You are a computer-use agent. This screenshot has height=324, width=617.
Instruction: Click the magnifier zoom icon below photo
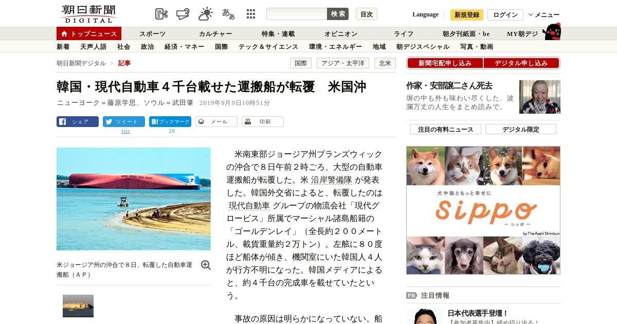pos(206,265)
